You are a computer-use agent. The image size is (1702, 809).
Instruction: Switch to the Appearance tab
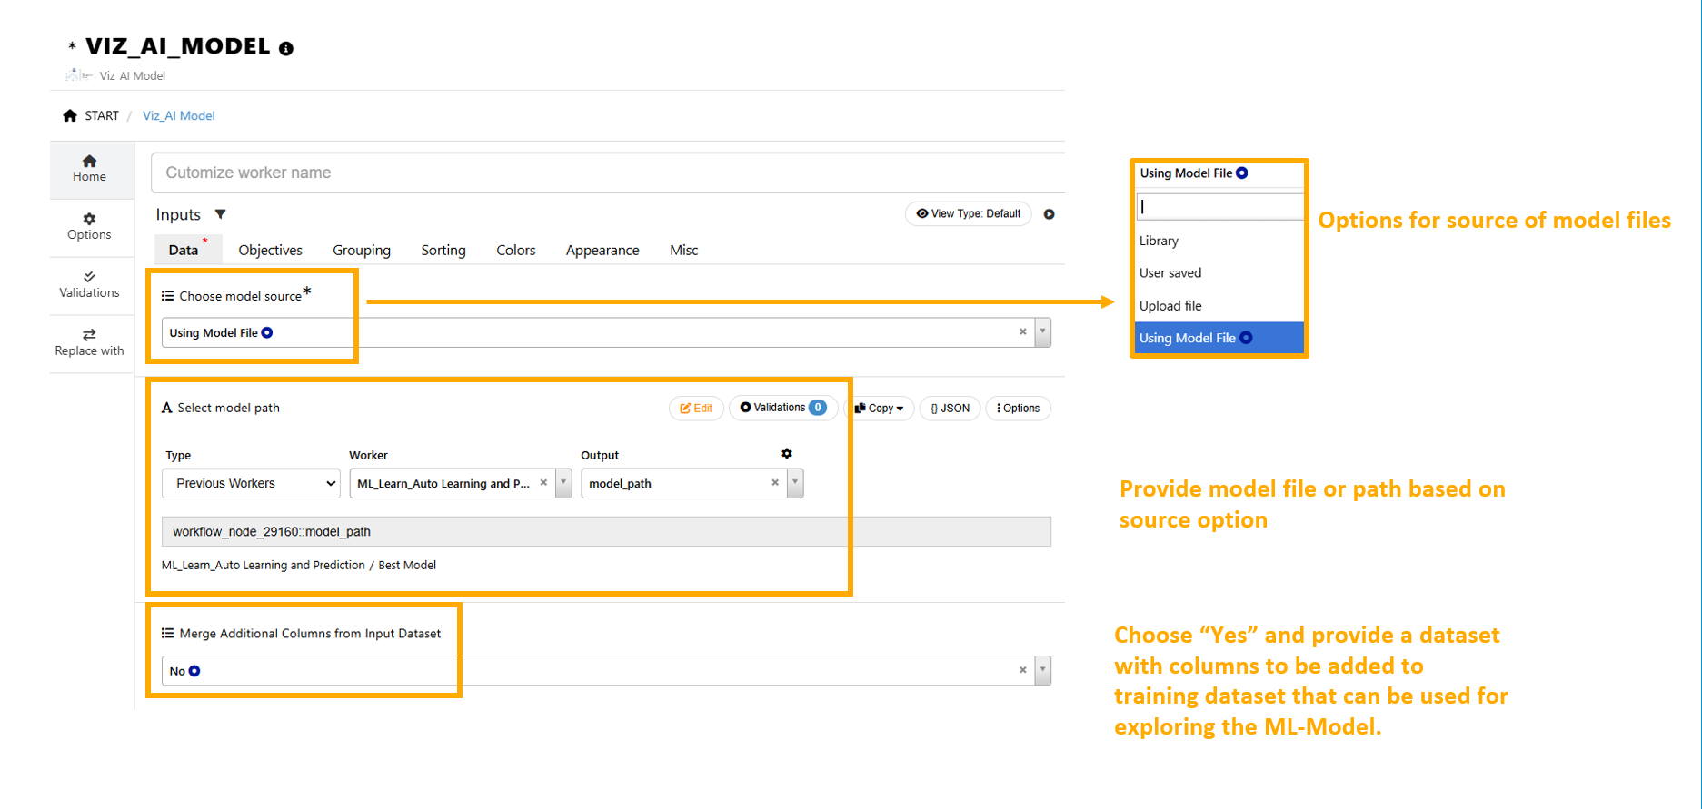coord(602,251)
